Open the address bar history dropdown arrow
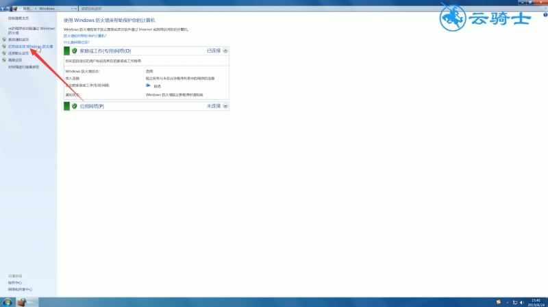 72,8
